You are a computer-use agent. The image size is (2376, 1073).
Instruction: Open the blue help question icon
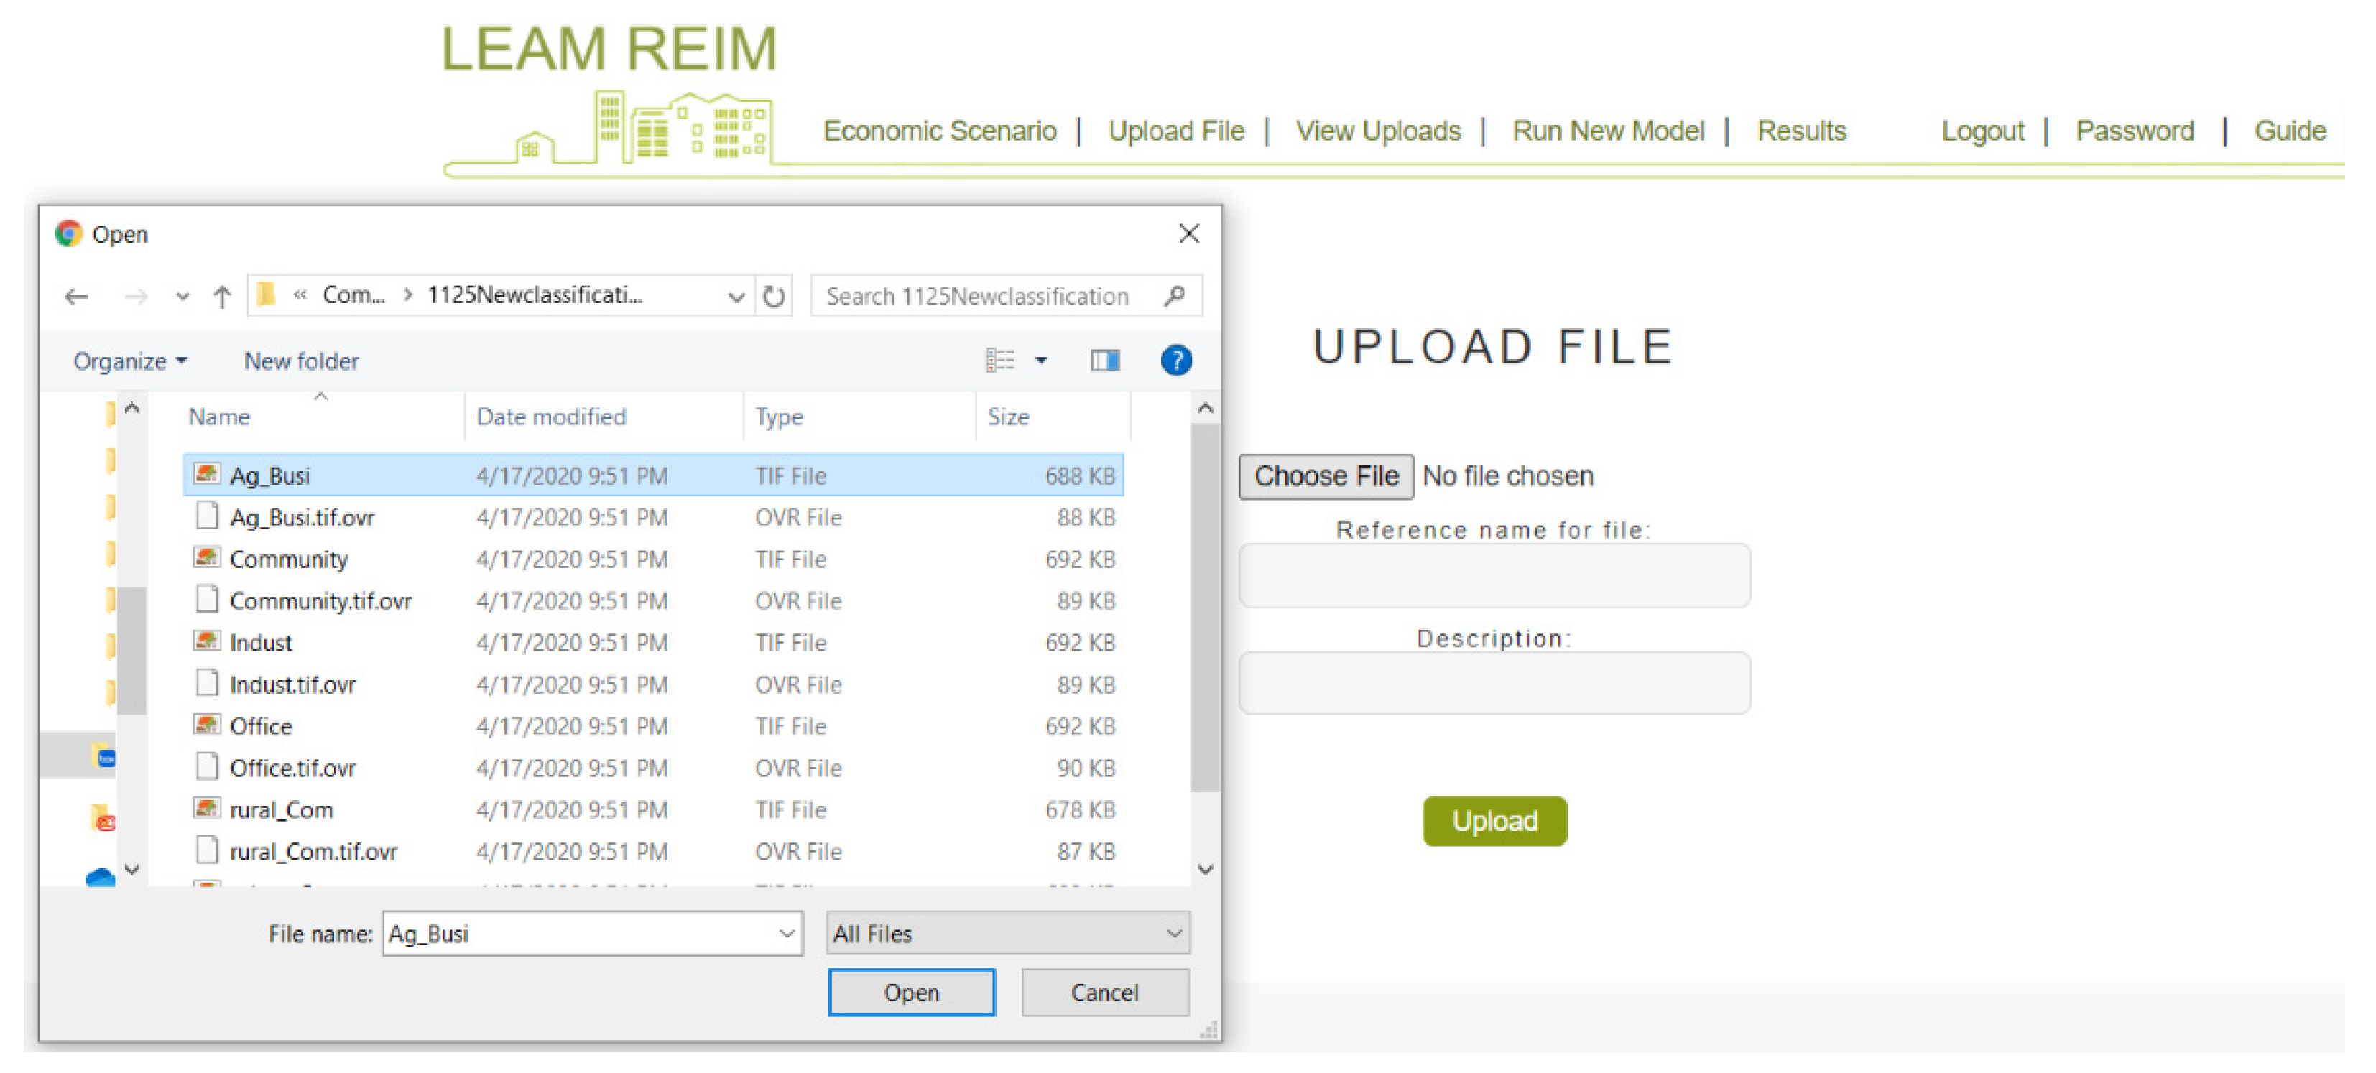1175,361
